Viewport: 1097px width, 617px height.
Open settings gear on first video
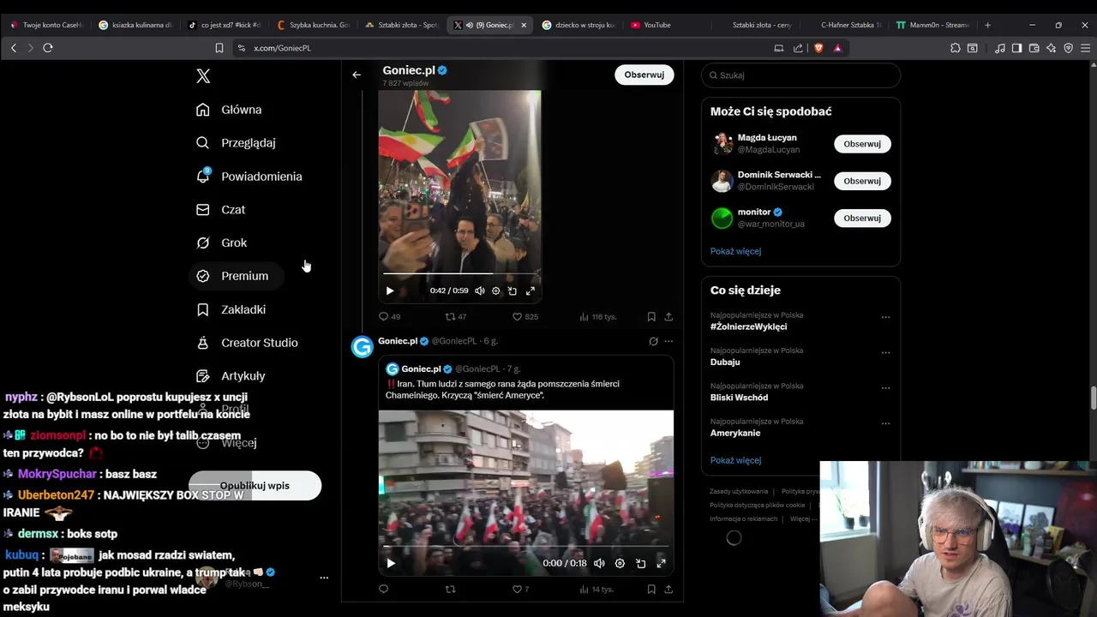coord(495,291)
